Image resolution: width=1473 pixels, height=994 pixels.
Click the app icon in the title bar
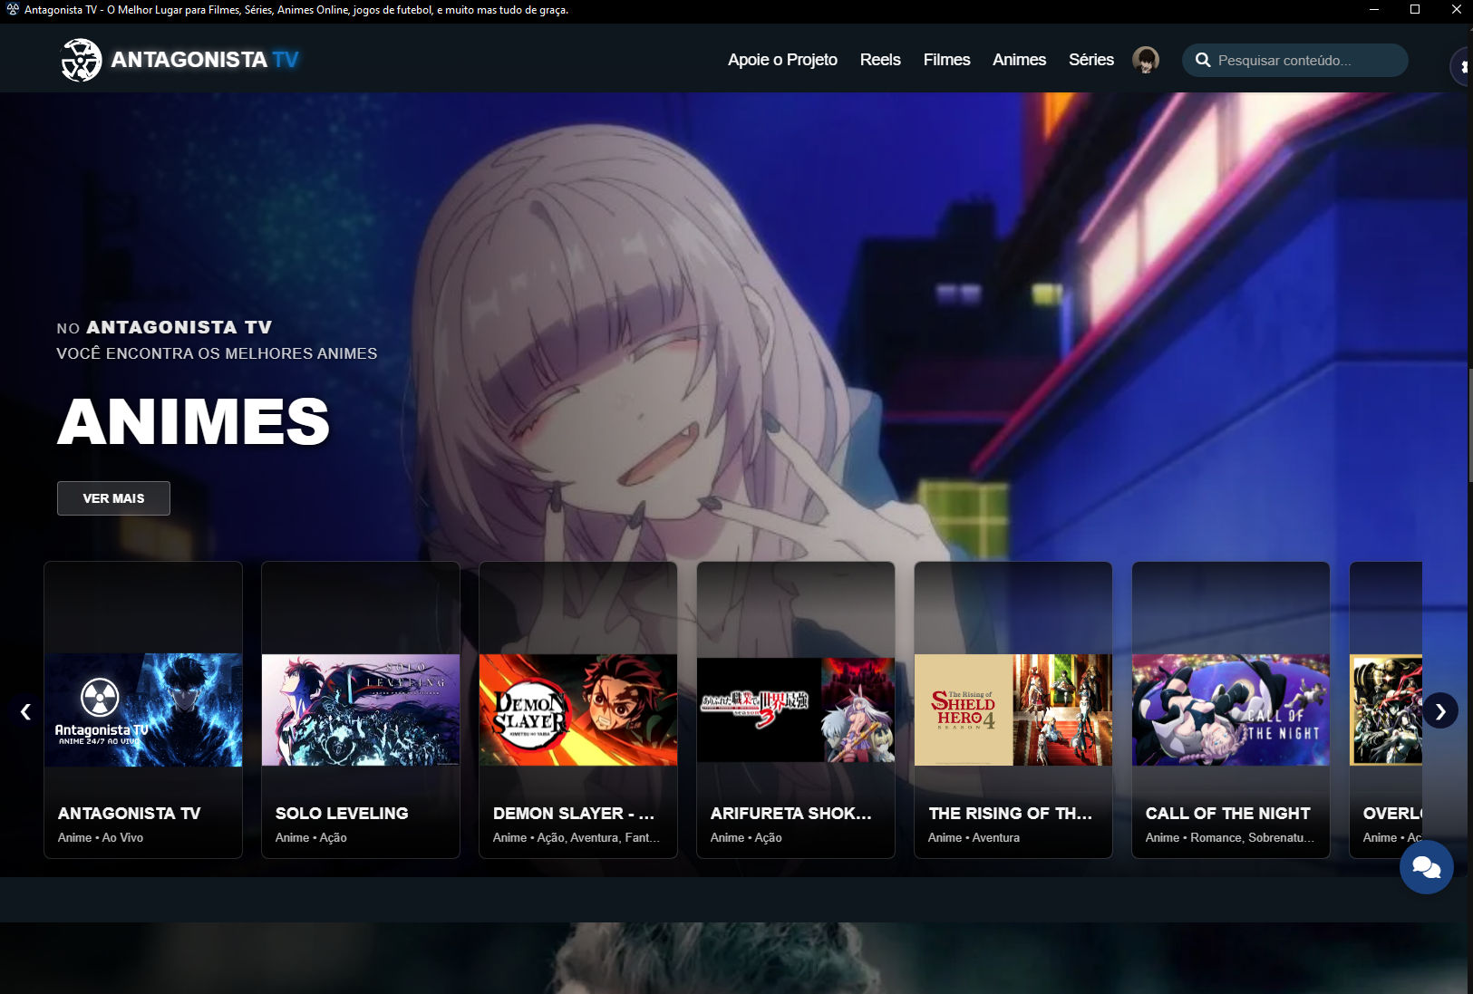coord(13,10)
